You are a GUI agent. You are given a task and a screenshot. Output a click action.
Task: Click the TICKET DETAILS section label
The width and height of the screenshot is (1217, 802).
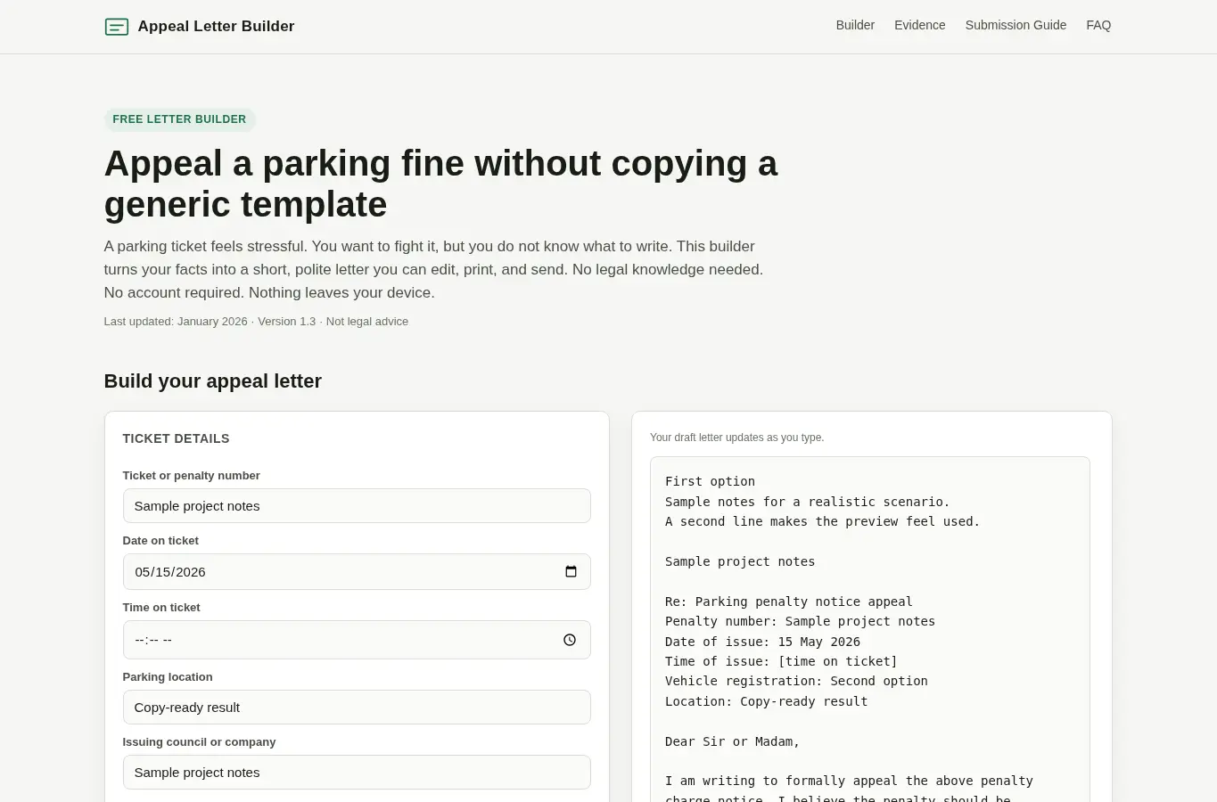pos(176,438)
